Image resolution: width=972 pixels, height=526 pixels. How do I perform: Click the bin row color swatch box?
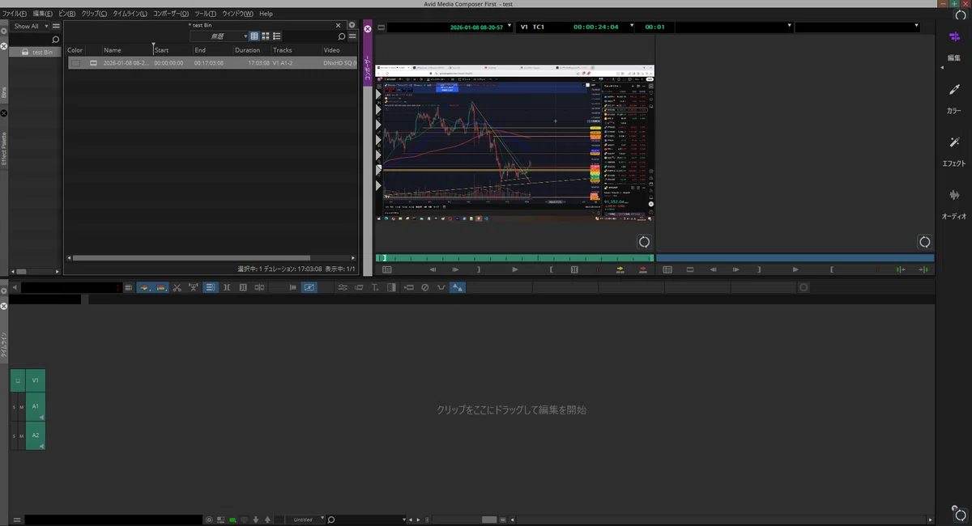pos(75,62)
